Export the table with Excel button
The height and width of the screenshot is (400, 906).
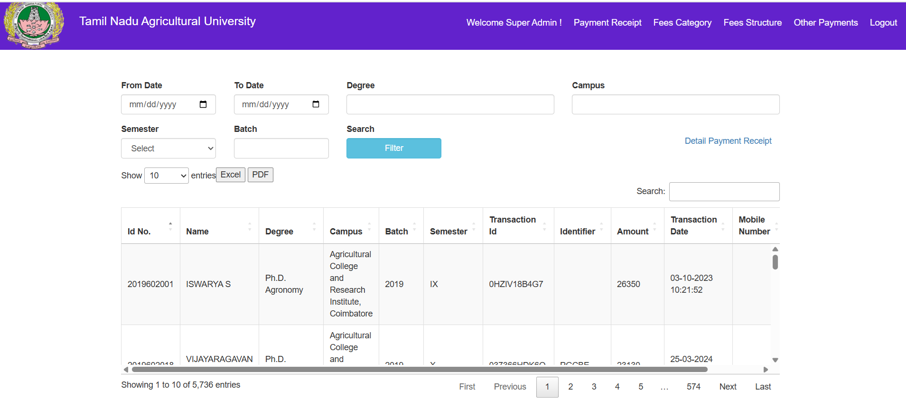[231, 175]
